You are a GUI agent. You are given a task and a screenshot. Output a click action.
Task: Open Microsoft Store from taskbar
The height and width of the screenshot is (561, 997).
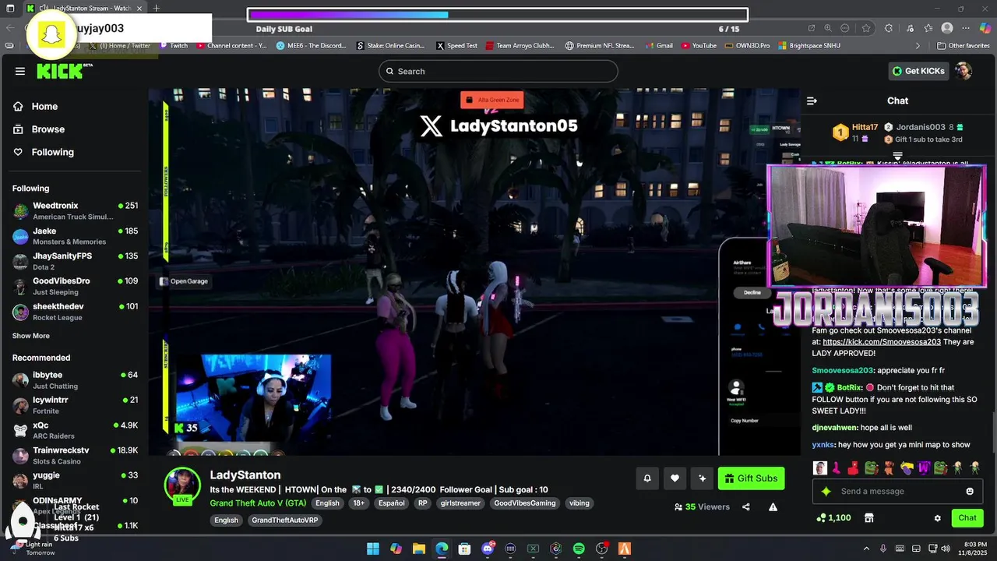tap(465, 549)
